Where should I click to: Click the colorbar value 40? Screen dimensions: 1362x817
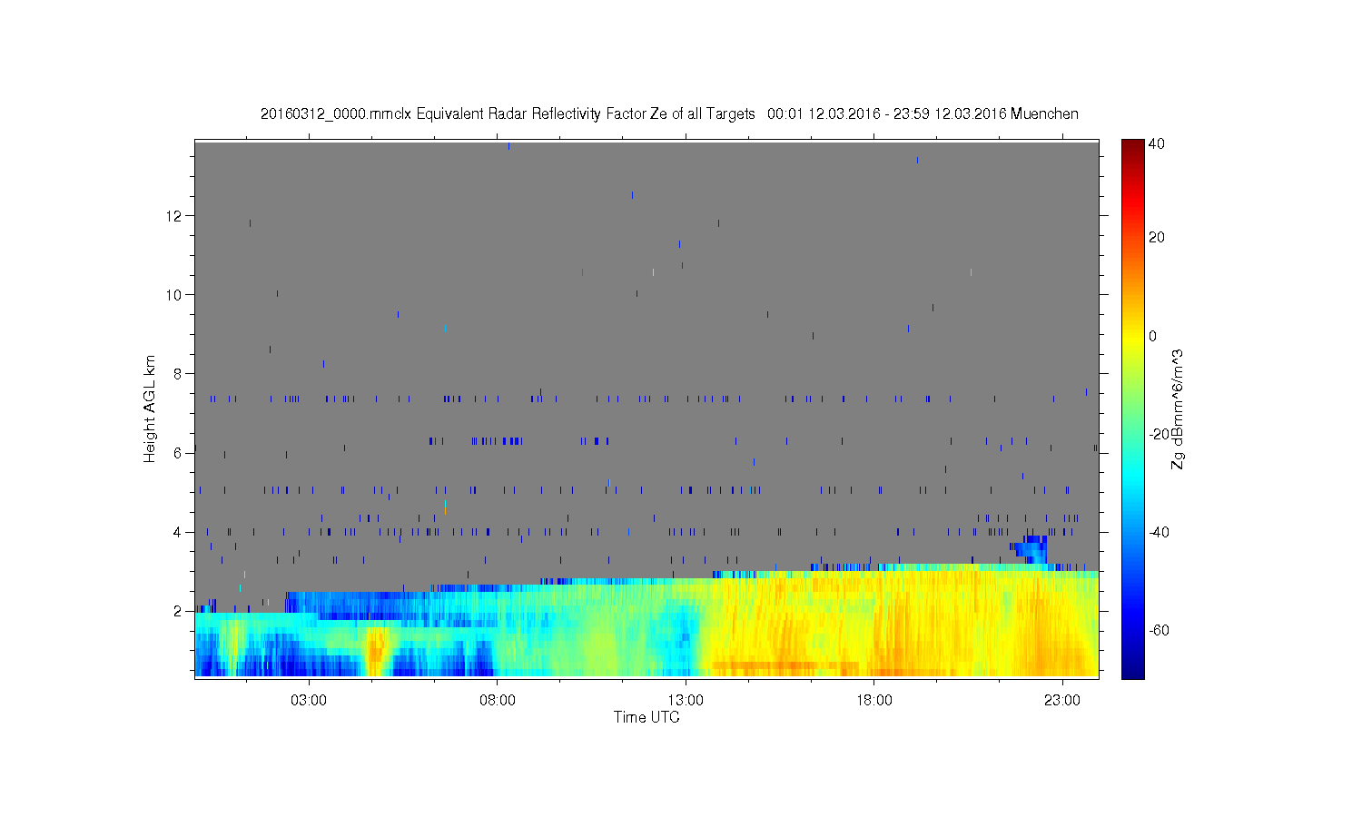pos(1157,143)
